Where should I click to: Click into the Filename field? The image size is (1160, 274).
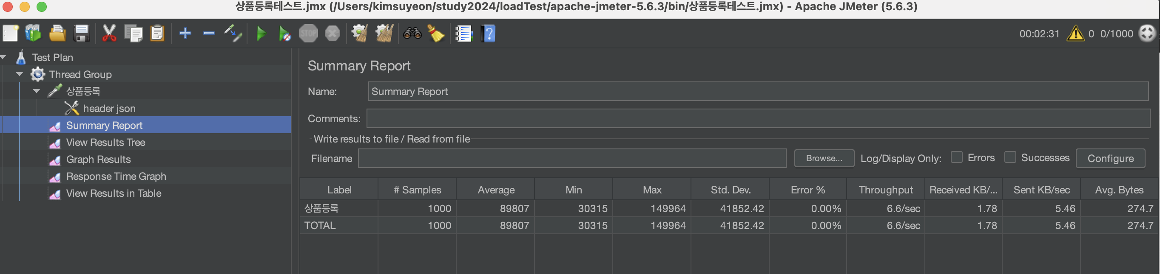pos(572,159)
